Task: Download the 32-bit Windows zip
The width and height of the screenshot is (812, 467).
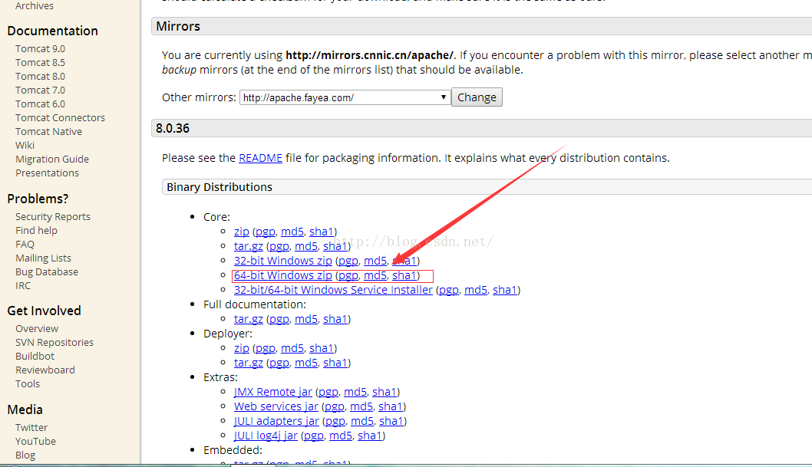Action: coord(282,261)
